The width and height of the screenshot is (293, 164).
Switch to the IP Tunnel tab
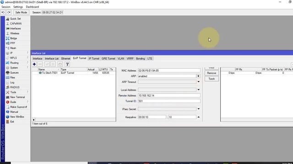pyautogui.click(x=94, y=59)
